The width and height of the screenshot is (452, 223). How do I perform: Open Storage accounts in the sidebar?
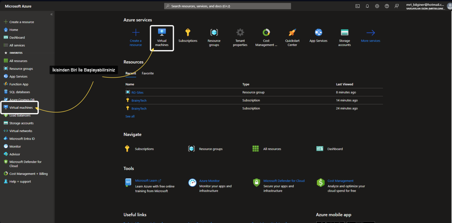pos(19,123)
